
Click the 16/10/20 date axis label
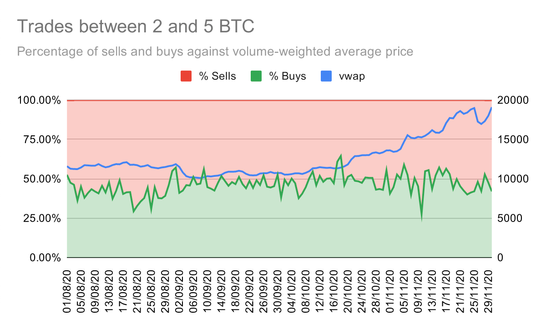334,291
